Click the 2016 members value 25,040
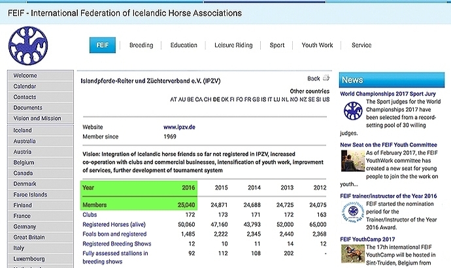 pos(186,205)
